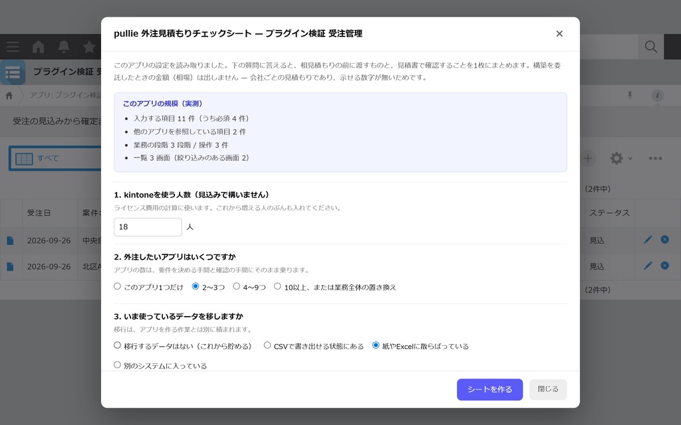Delete the first record row
The width and height of the screenshot is (681, 425).
[664, 239]
